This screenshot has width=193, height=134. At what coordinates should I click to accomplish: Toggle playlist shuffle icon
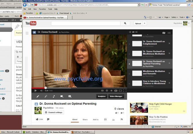pyautogui.click(x=169, y=33)
